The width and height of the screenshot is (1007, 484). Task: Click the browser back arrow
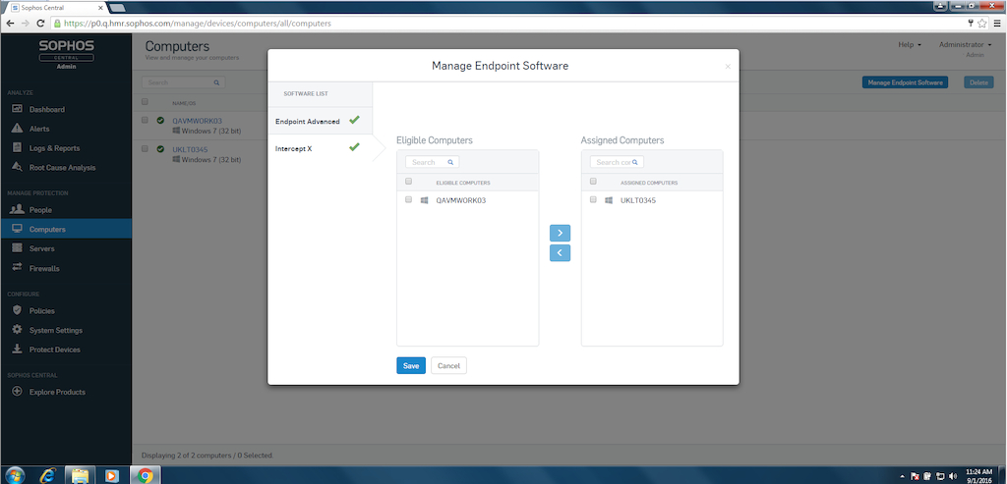(x=10, y=24)
